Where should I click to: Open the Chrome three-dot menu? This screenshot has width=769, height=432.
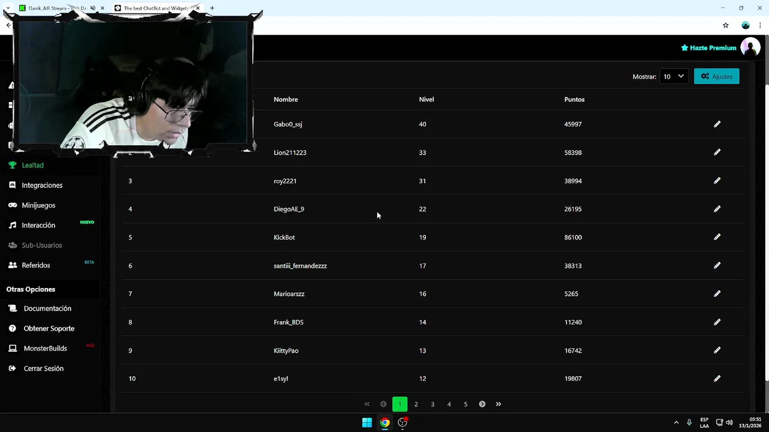click(760, 25)
